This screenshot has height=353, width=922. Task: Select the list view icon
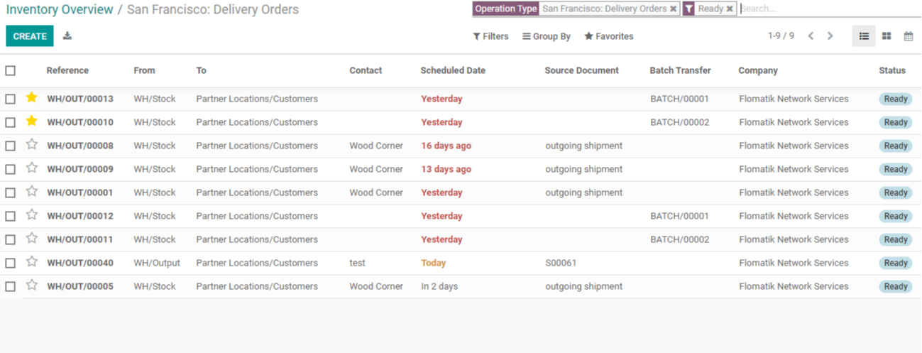click(x=864, y=36)
